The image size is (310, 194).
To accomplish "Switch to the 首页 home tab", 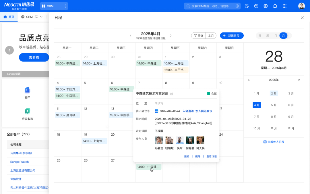I will click(x=9, y=17).
